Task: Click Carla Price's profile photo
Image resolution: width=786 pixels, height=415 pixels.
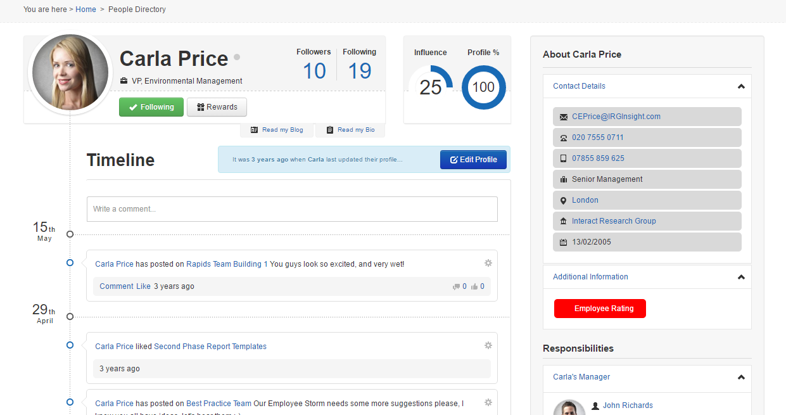Action: (70, 73)
